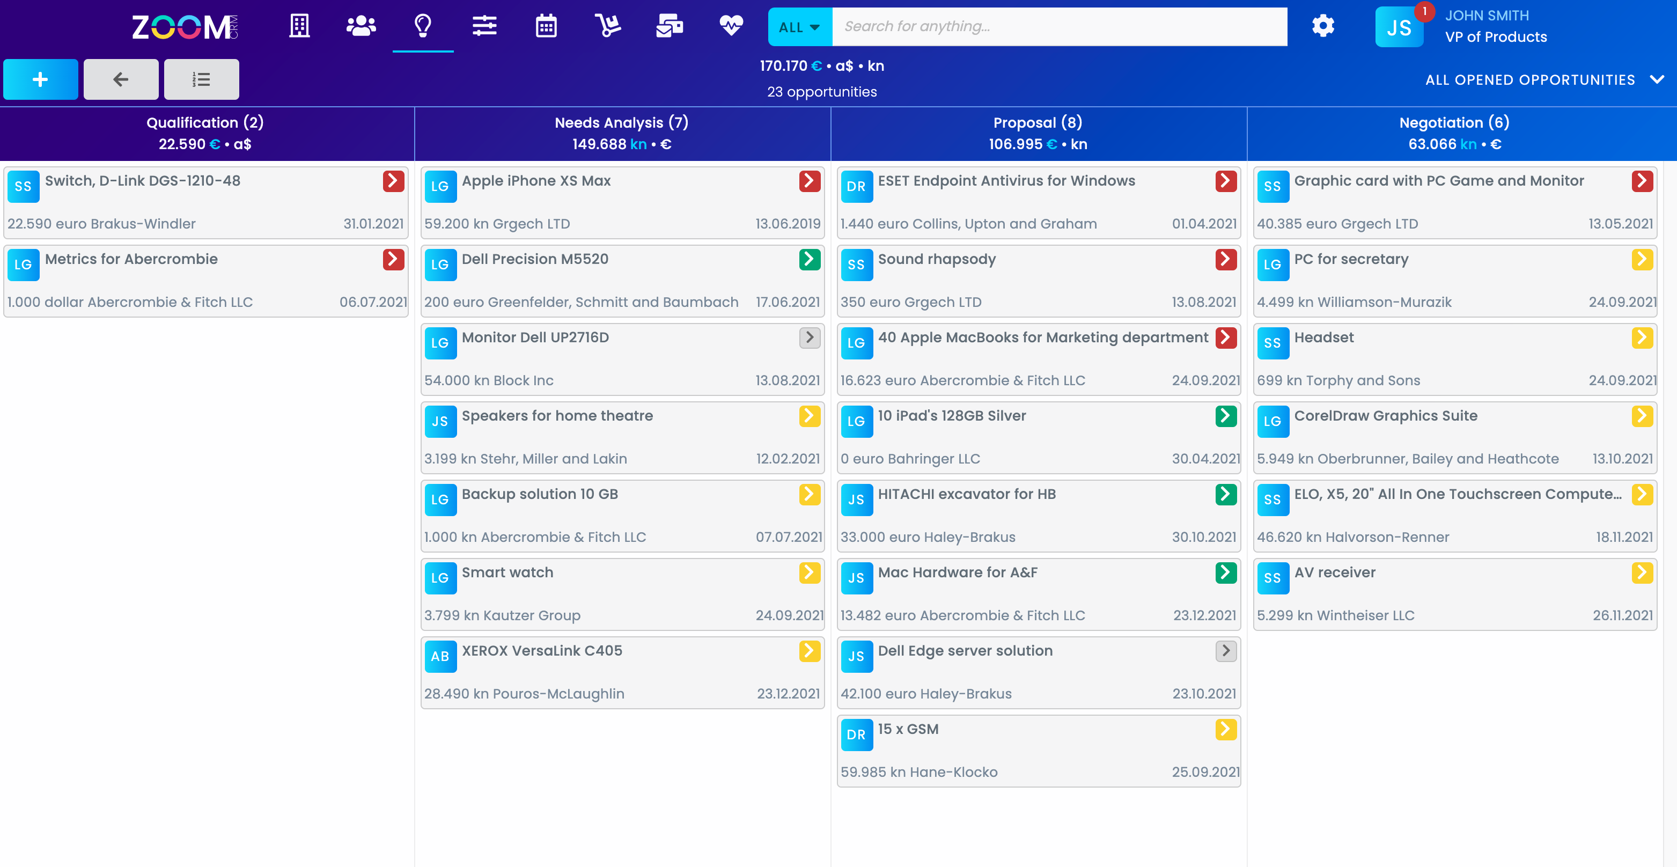The height and width of the screenshot is (867, 1677).
Task: Click yellow arrow on Speakers for home theatre
Action: [809, 416]
